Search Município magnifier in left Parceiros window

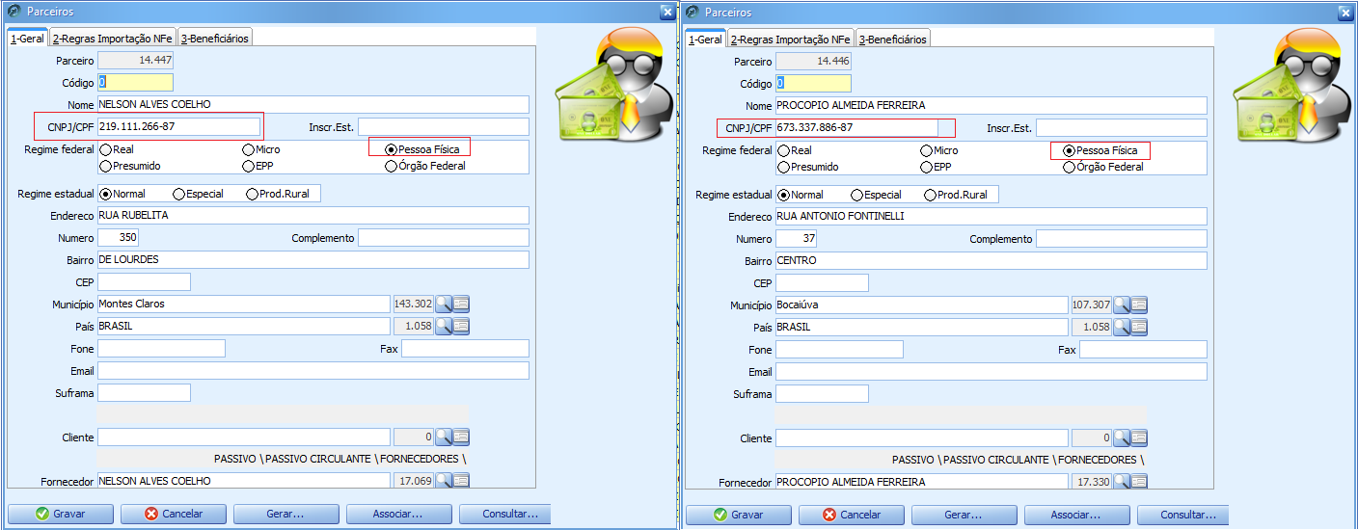tap(444, 304)
